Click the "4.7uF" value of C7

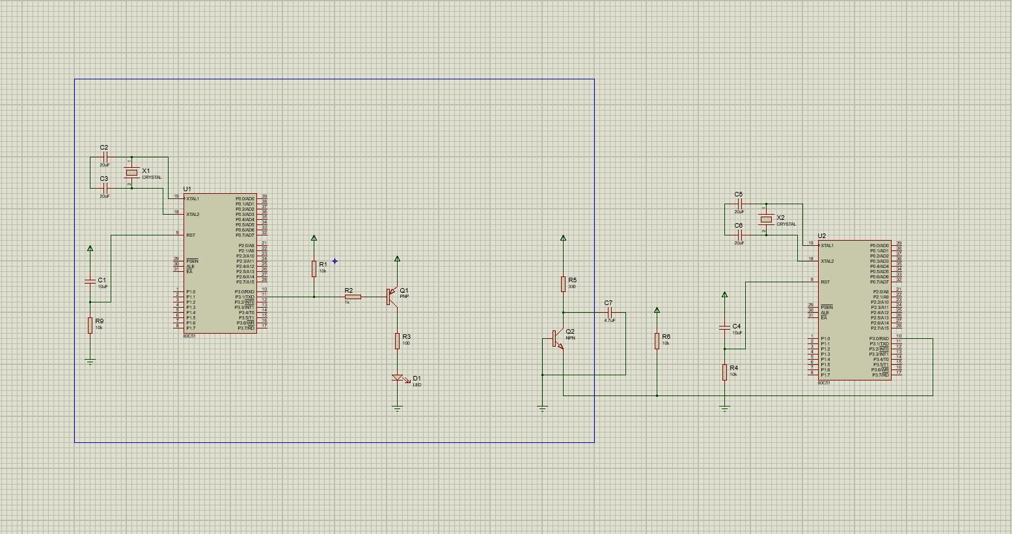pyautogui.click(x=610, y=320)
